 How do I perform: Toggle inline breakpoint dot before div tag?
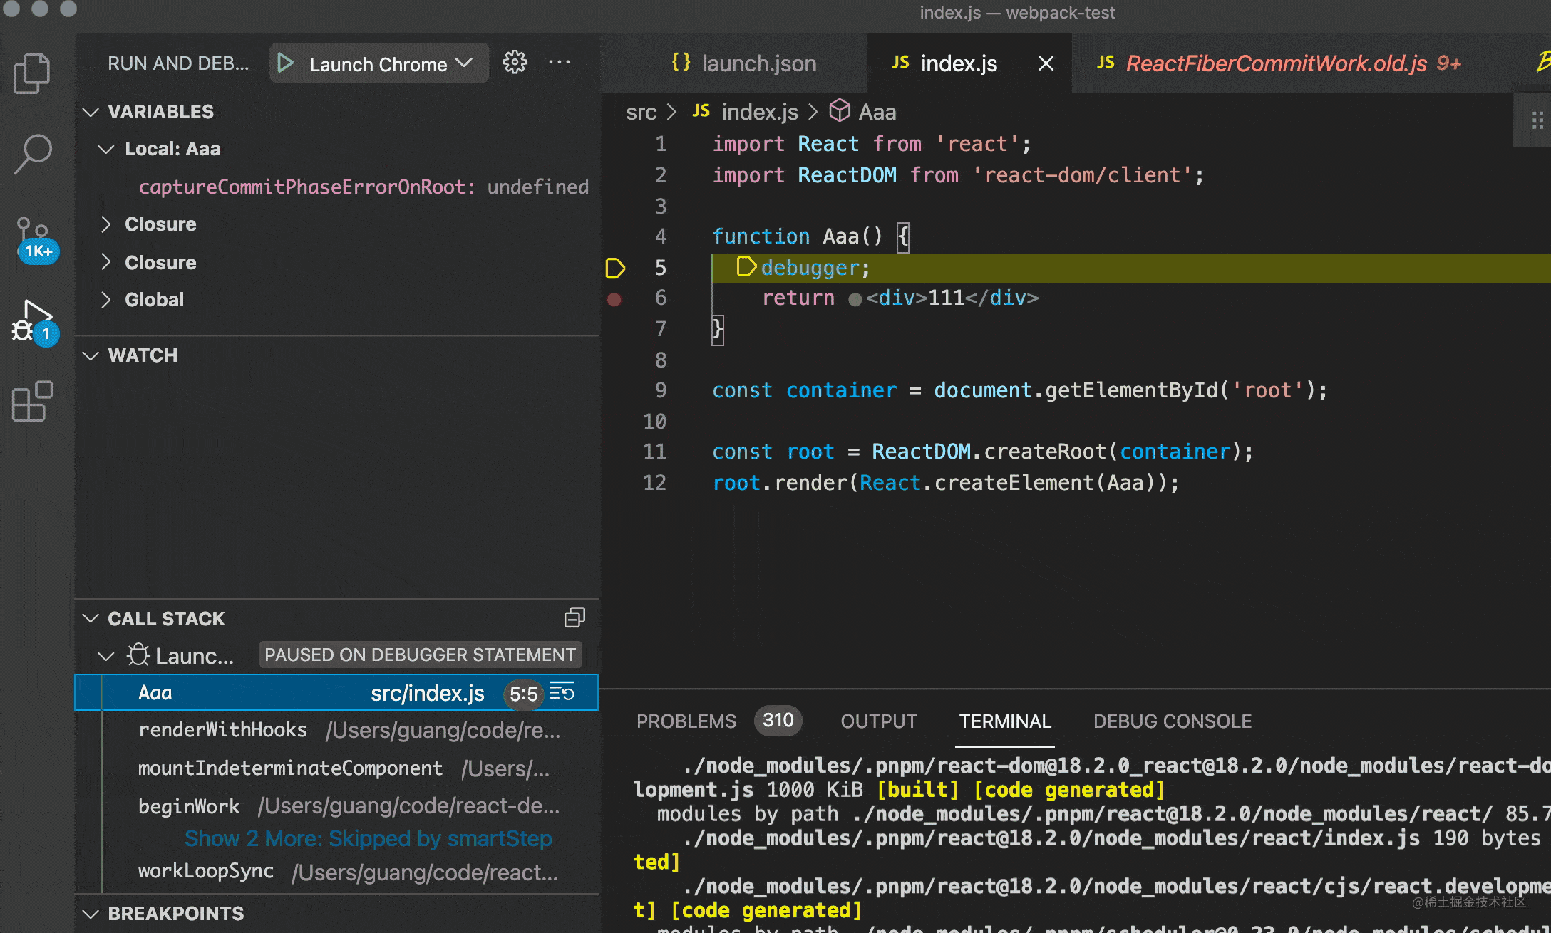(855, 299)
